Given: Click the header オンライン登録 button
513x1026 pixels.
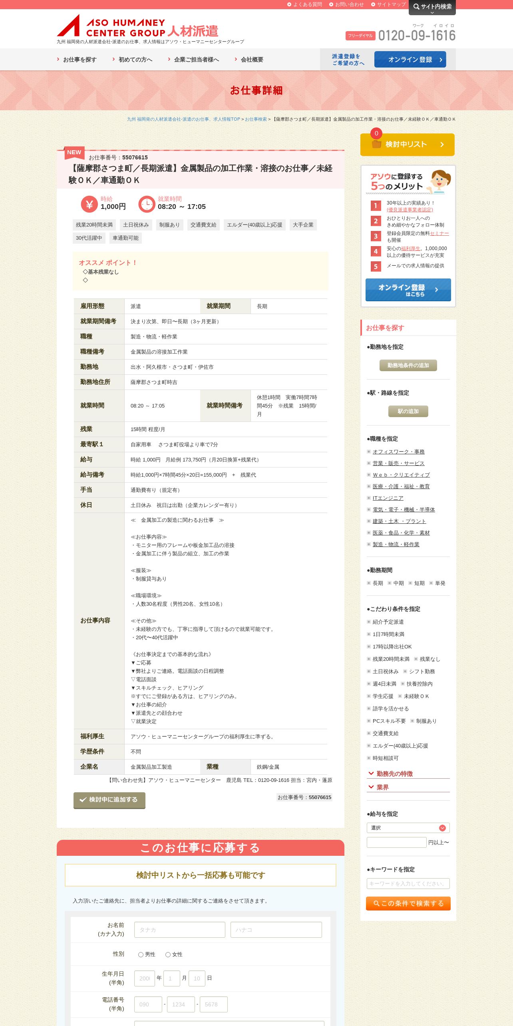Looking at the screenshot, I should (410, 60).
